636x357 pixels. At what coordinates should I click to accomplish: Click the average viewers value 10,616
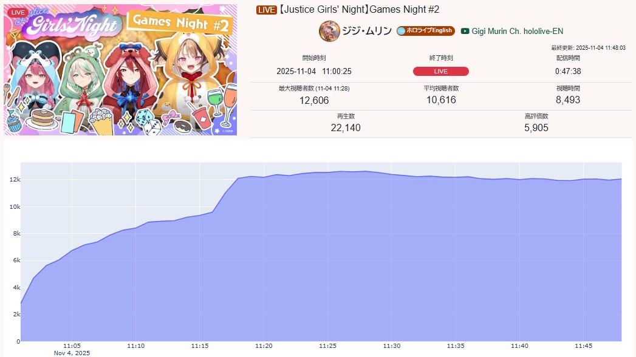coord(441,100)
